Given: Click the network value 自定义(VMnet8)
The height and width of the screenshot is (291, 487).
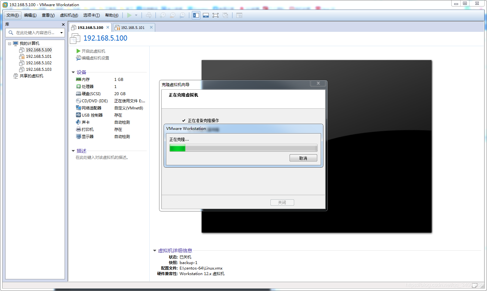Looking at the screenshot, I should click(129, 108).
